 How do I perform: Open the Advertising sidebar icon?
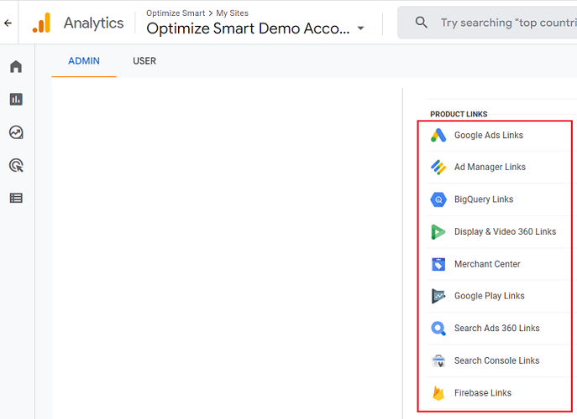16,165
